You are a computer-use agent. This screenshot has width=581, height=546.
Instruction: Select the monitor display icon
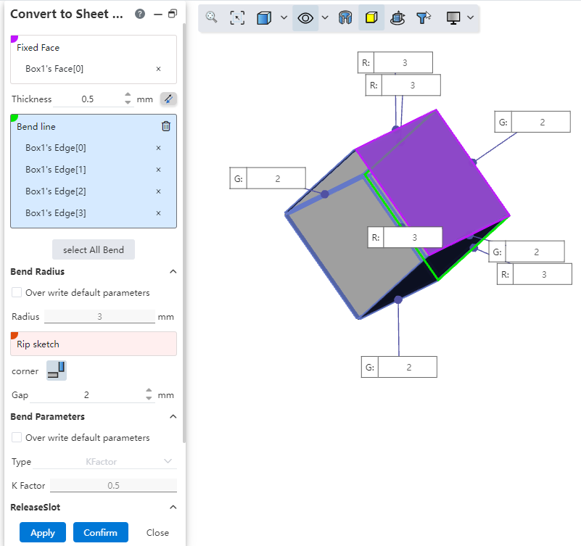(453, 17)
